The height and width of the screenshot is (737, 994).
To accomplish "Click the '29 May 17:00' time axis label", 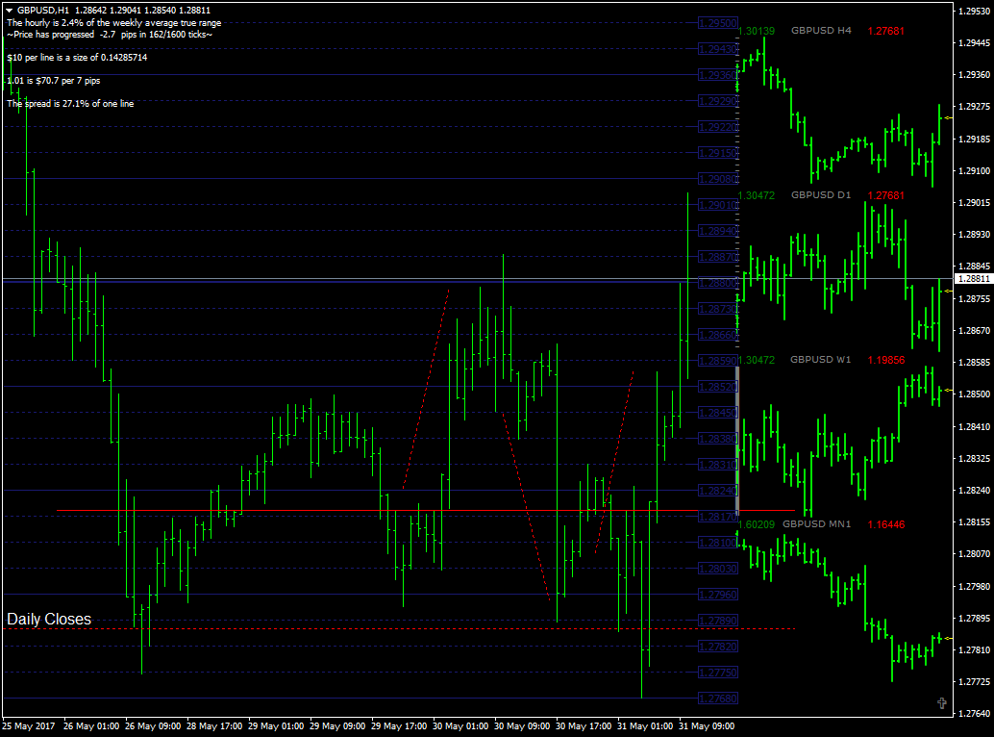I will [x=399, y=726].
